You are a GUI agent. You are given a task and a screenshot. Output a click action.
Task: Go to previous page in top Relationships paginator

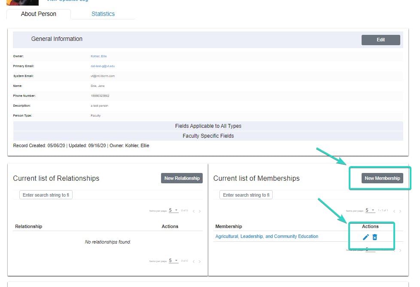click(194, 211)
